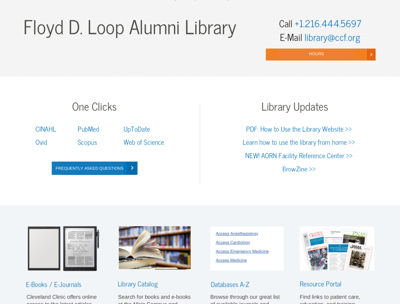Screen dimensions: 400x304
Task: Click the chevron on Frequently Asked Questions button
Action: pyautogui.click(x=132, y=168)
